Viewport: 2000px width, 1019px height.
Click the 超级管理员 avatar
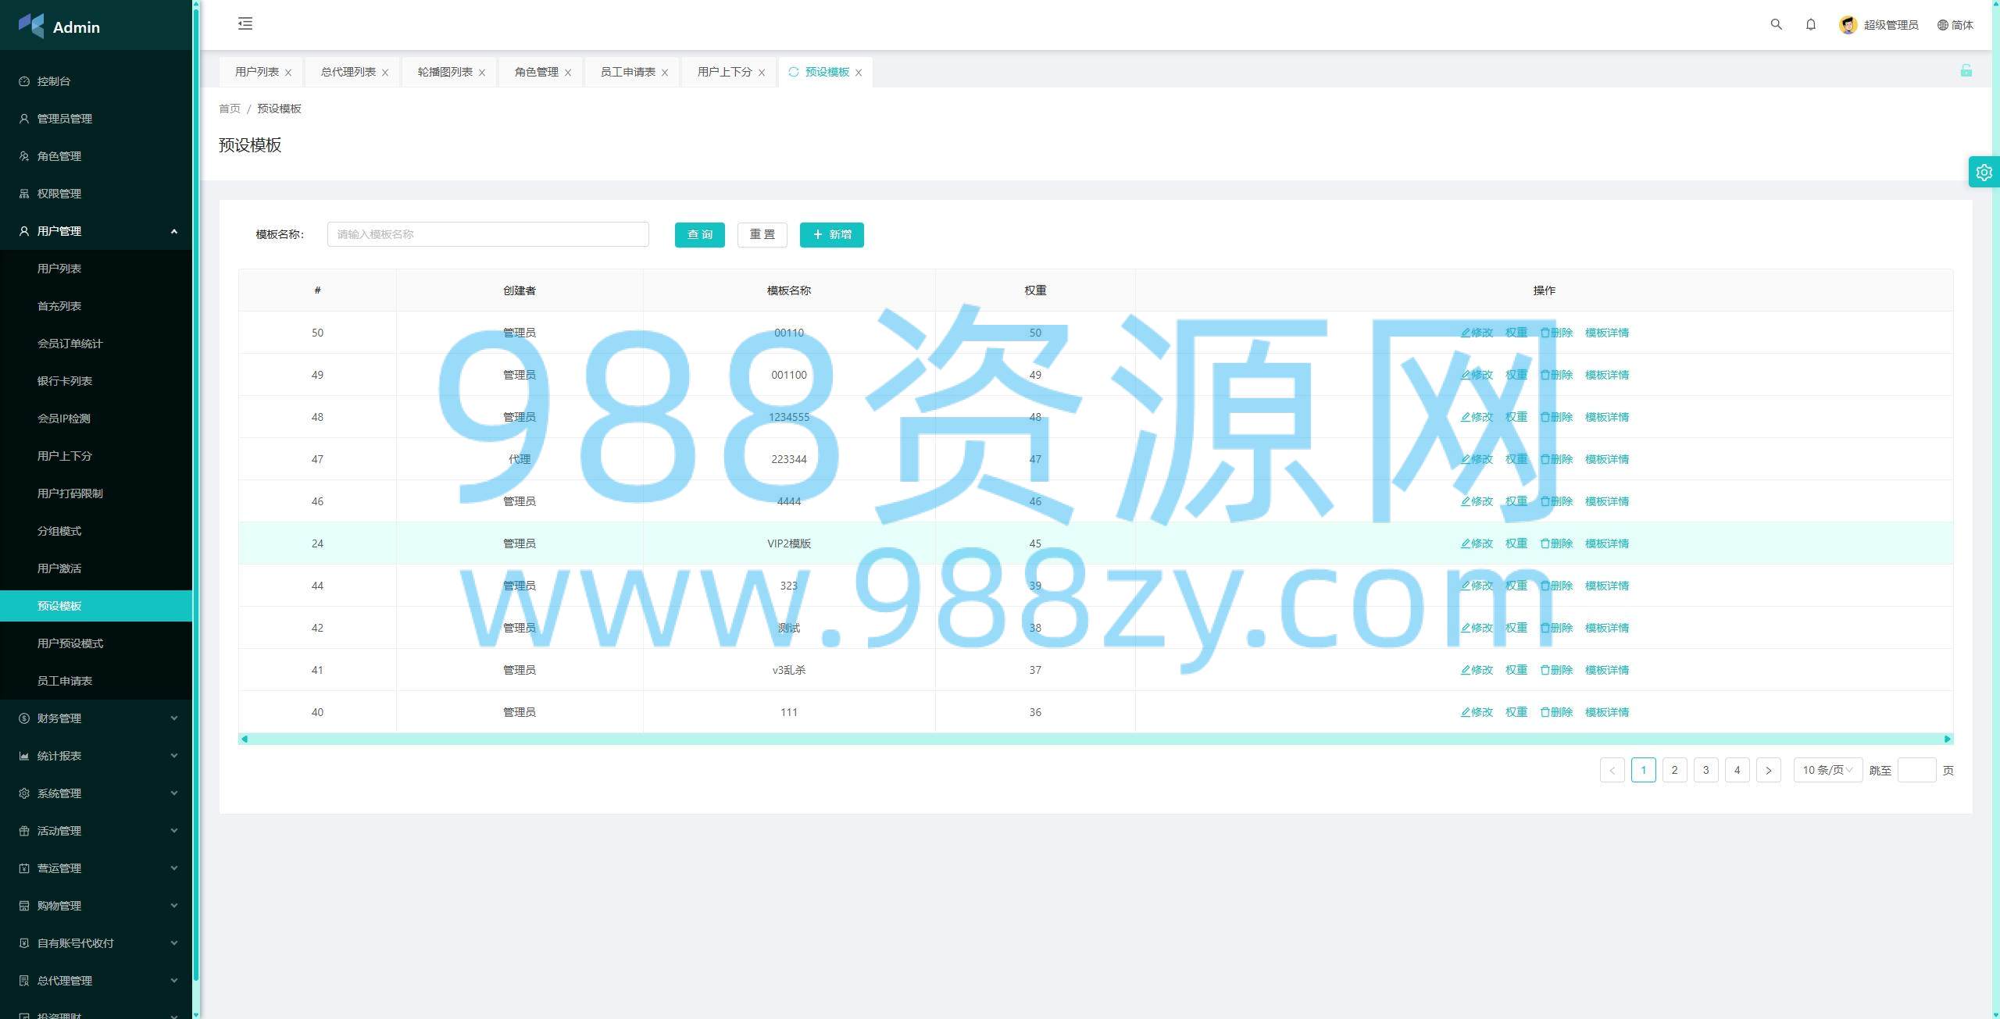tap(1848, 25)
